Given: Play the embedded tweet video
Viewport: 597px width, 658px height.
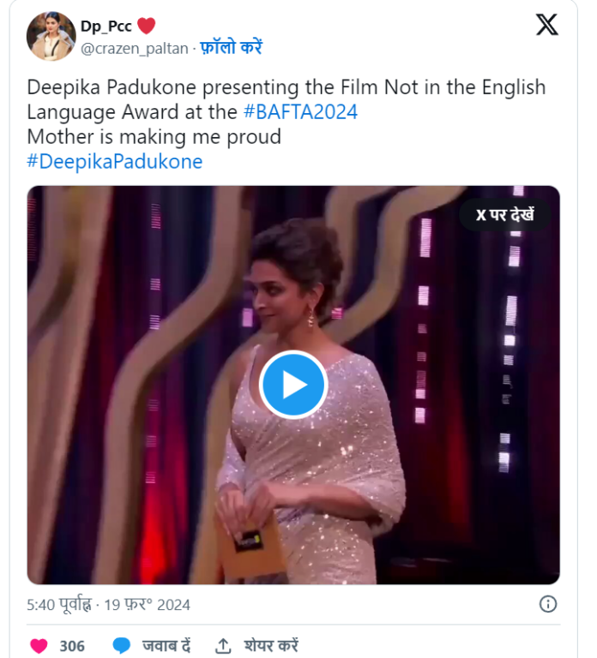Looking at the screenshot, I should [293, 385].
